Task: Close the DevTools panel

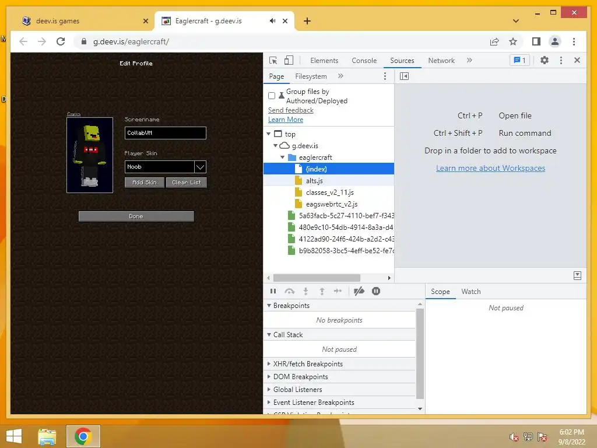Action: pos(577,60)
